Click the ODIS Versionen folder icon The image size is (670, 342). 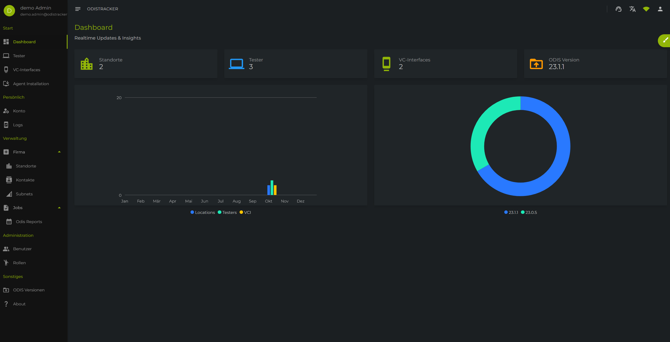pyautogui.click(x=6, y=290)
